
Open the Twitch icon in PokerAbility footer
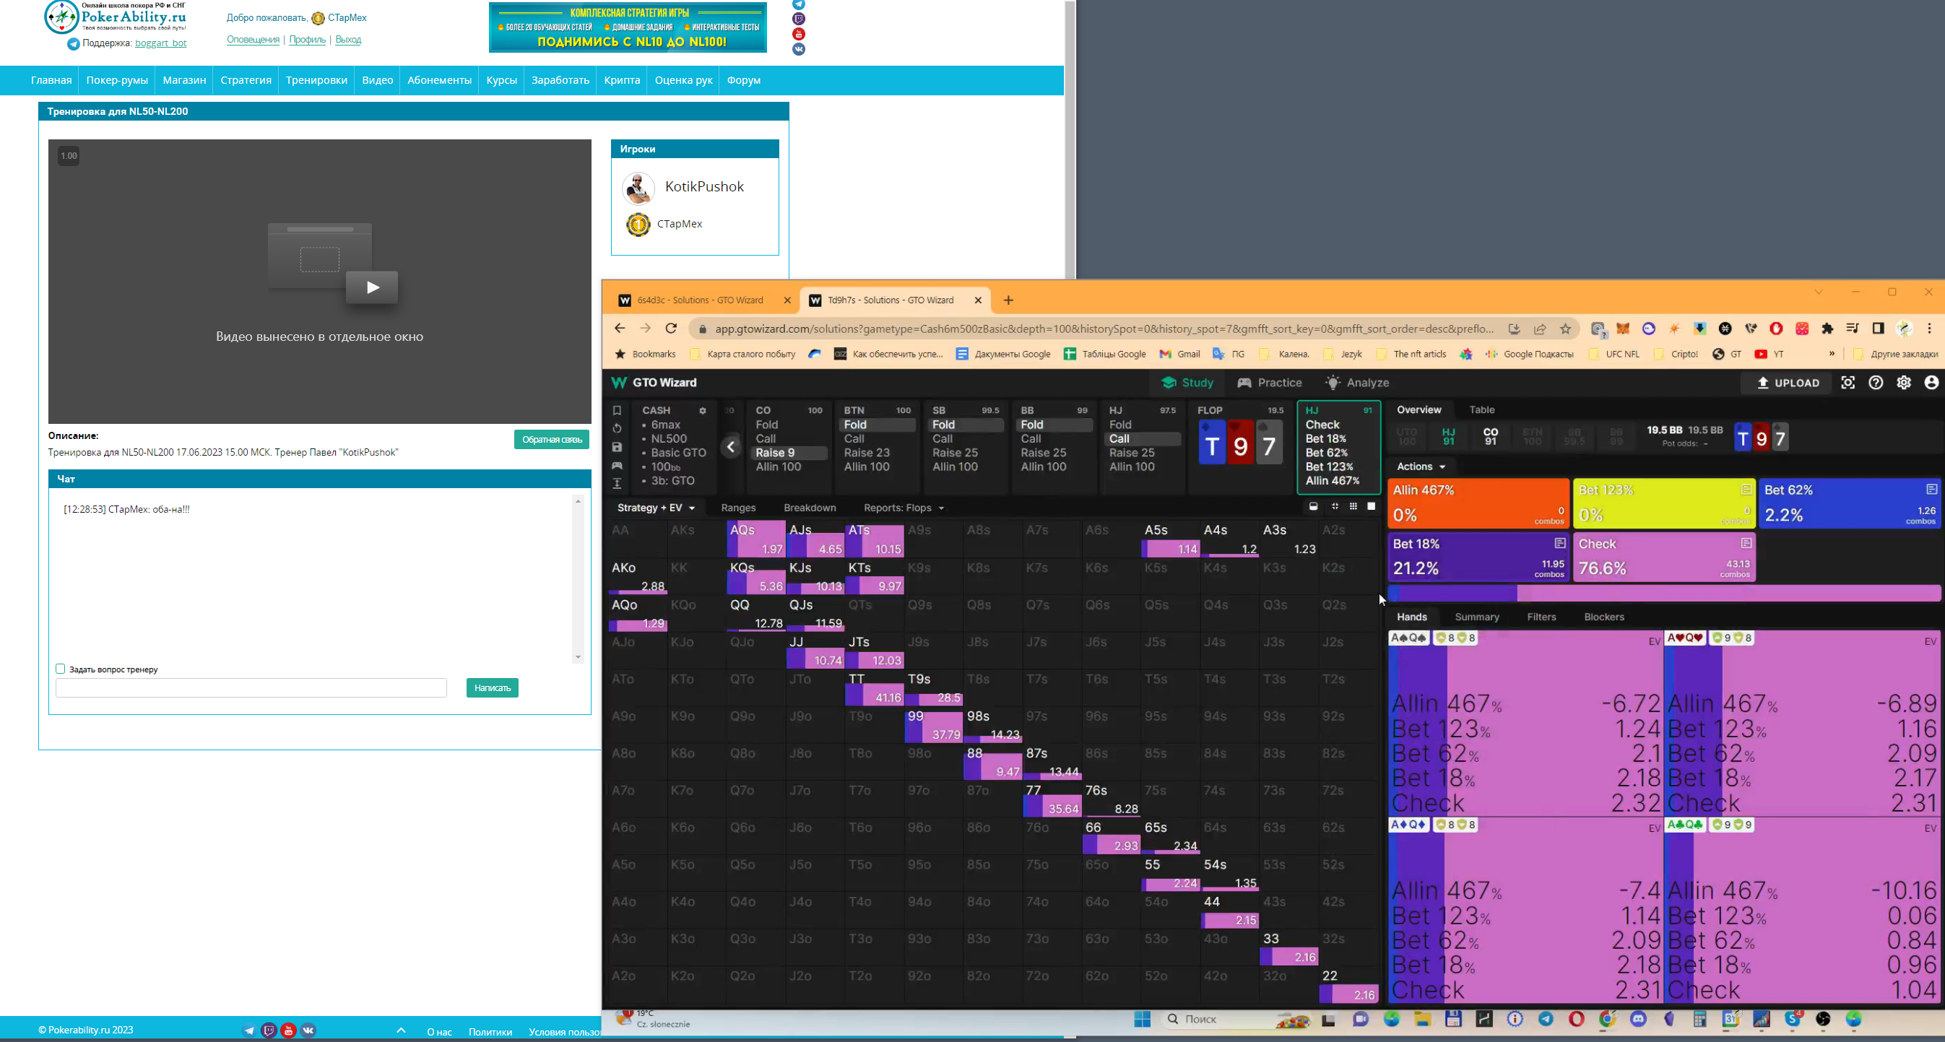[x=269, y=1030]
